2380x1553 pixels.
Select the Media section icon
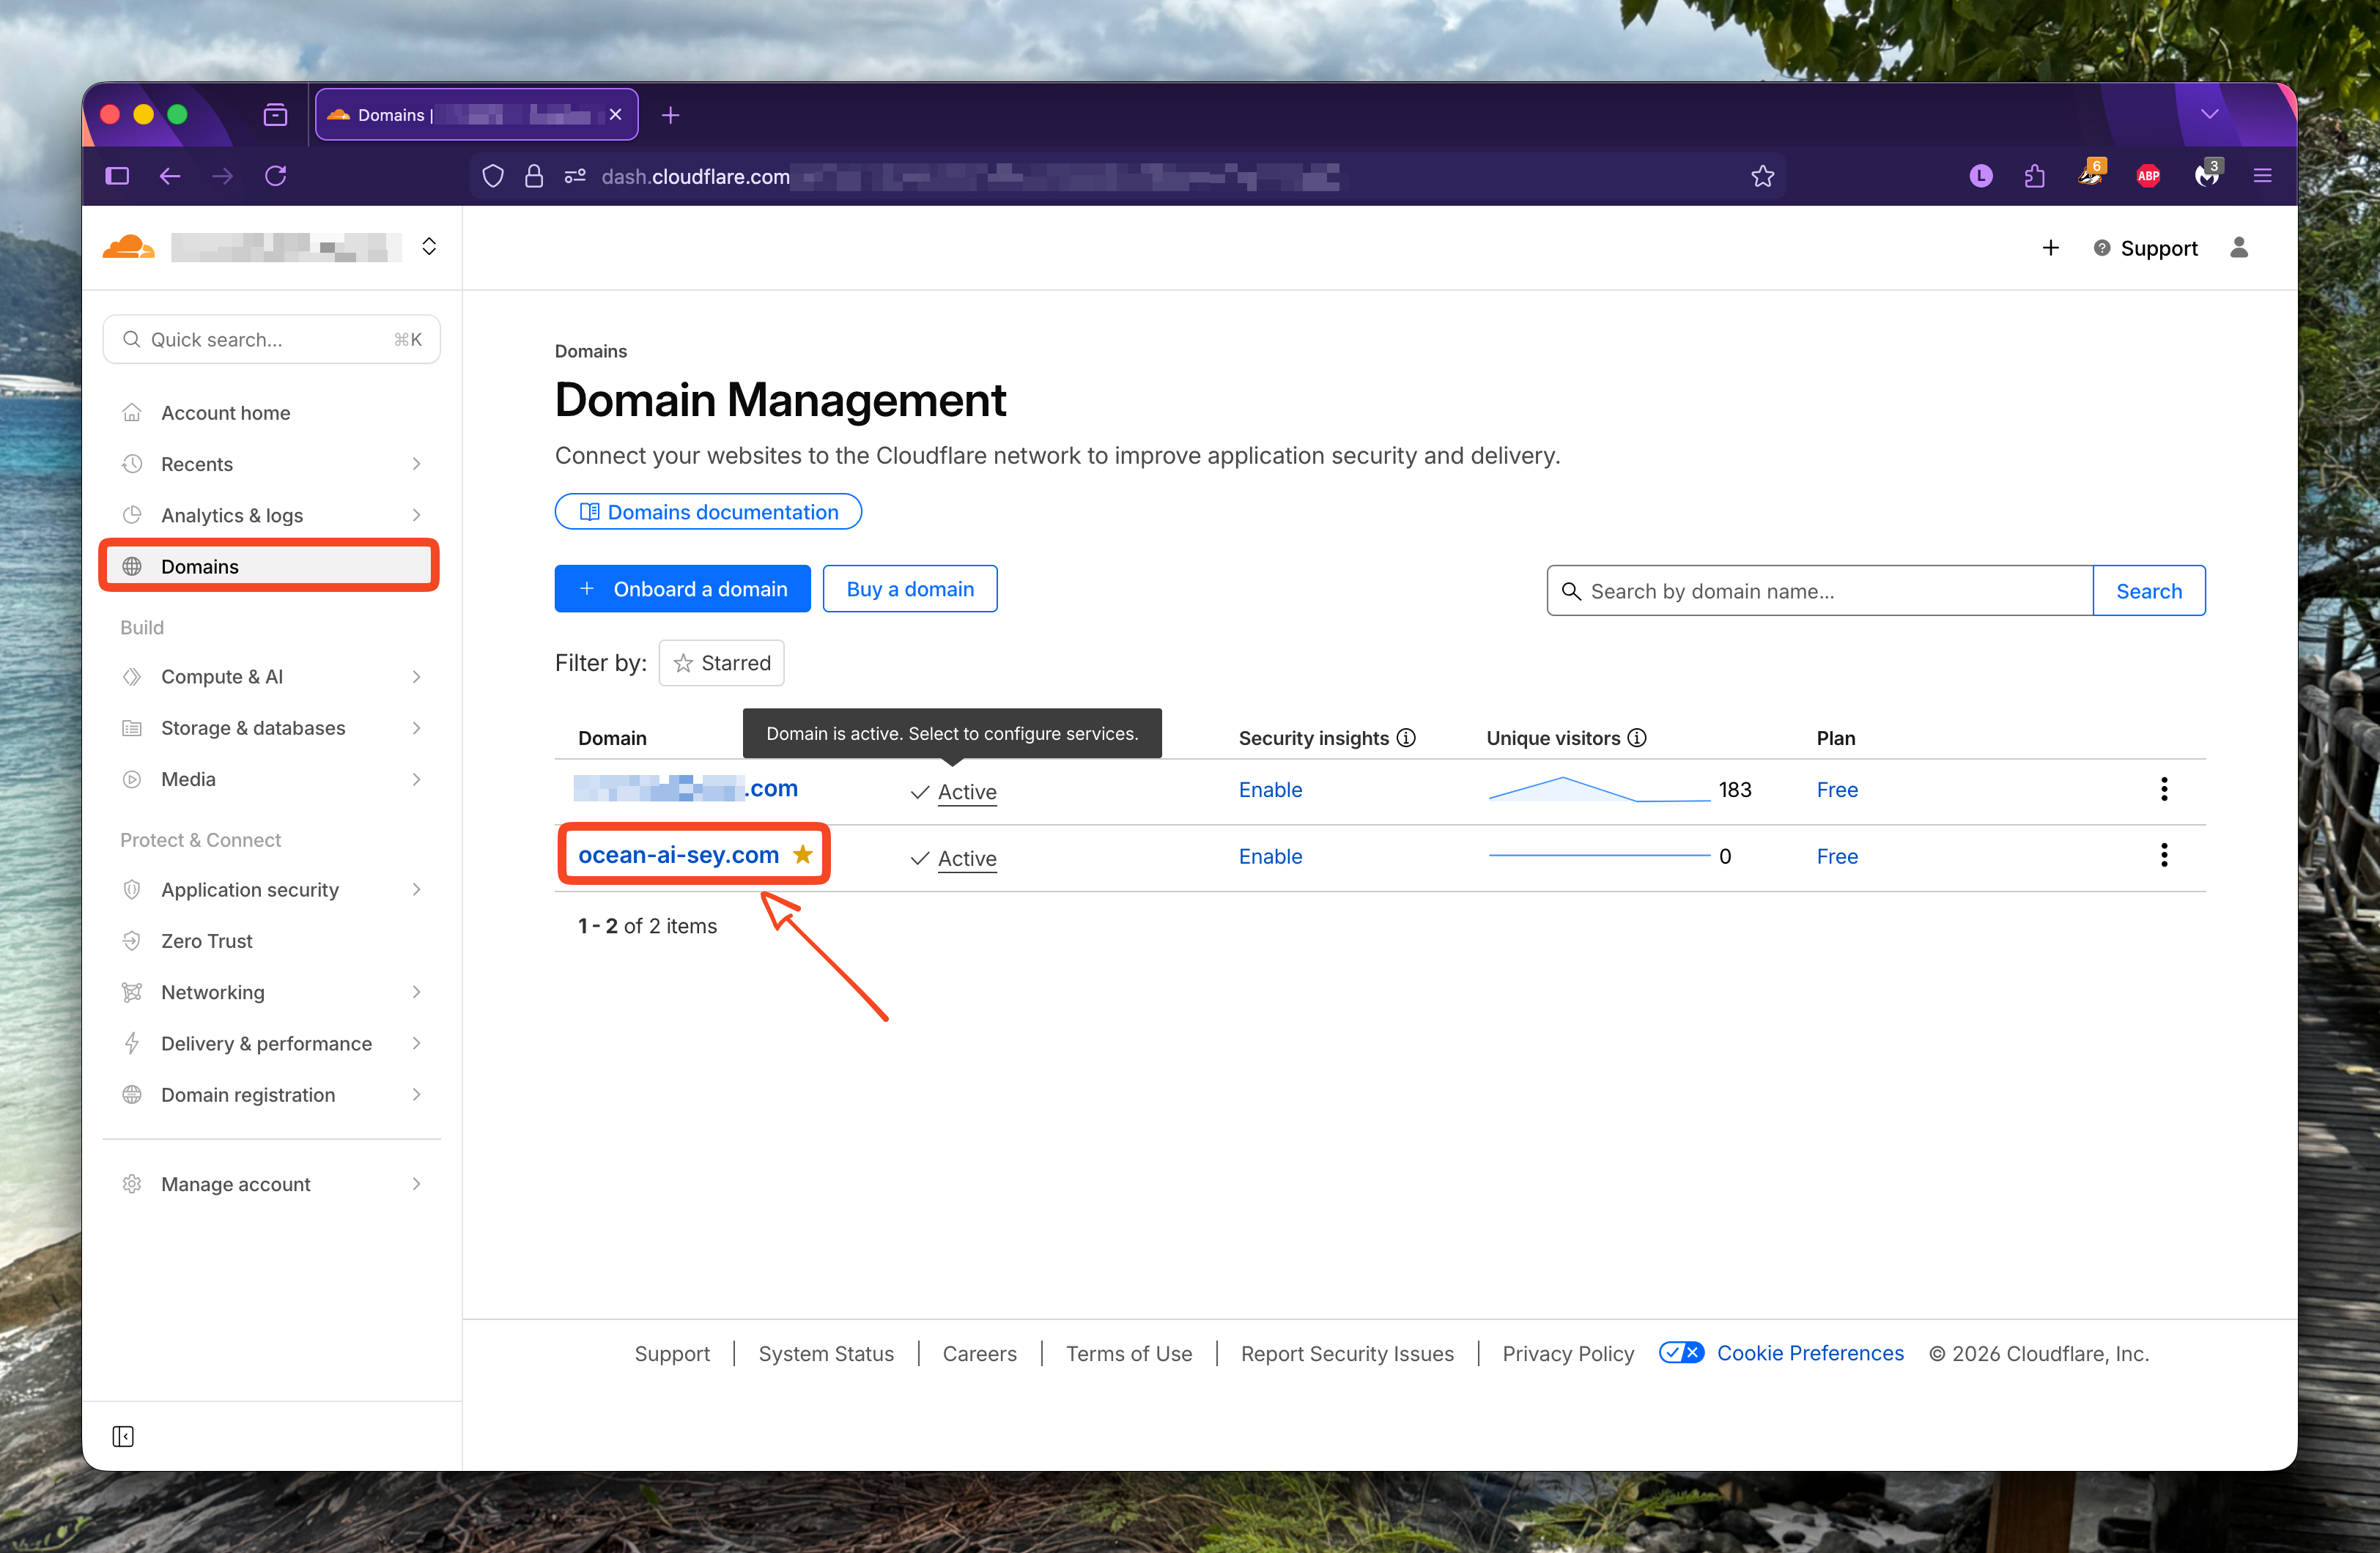(x=133, y=779)
